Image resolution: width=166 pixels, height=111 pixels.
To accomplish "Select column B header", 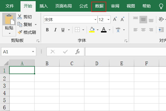I will coord(47,64).
